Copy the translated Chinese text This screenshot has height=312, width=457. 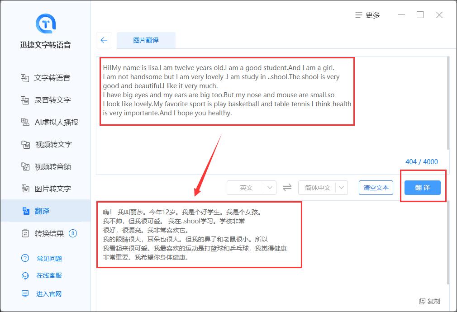tap(428, 301)
